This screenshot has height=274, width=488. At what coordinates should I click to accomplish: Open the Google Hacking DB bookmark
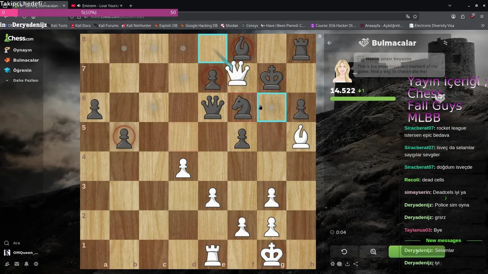[199, 25]
